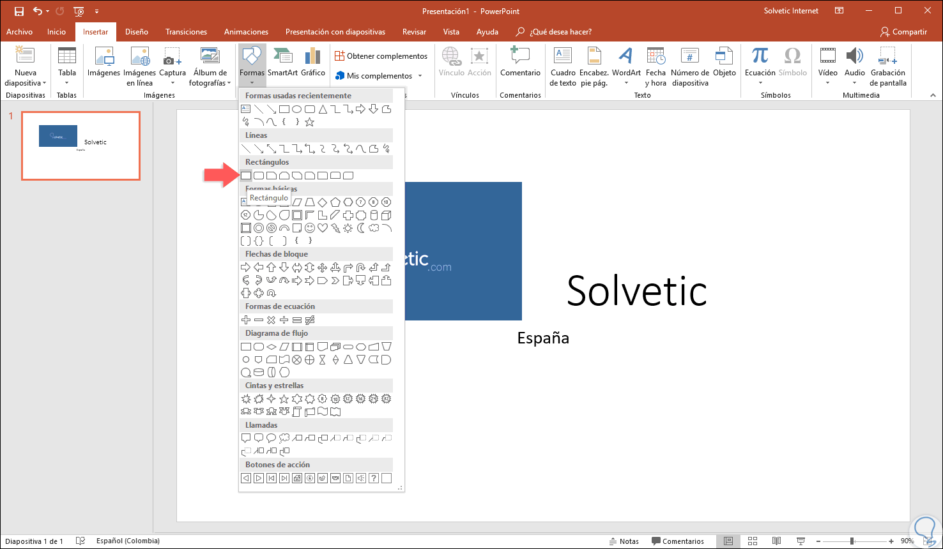Image resolution: width=943 pixels, height=549 pixels.
Task: Open the Transiciones tab
Action: (x=186, y=32)
